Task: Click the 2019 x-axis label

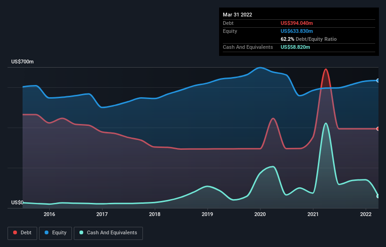Action: [207, 214]
